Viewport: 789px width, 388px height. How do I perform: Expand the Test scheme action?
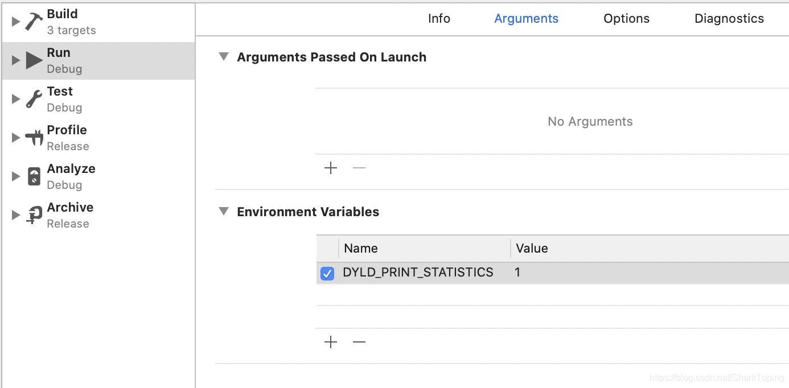pos(16,99)
